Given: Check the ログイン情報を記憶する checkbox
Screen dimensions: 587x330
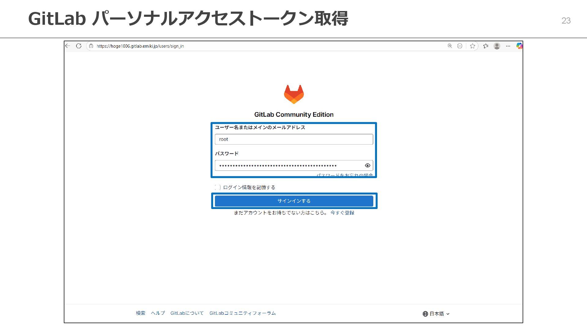Looking at the screenshot, I should pyautogui.click(x=218, y=187).
